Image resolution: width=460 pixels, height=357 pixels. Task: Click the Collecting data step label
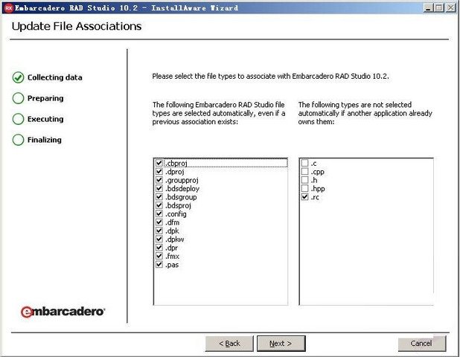[x=55, y=77]
